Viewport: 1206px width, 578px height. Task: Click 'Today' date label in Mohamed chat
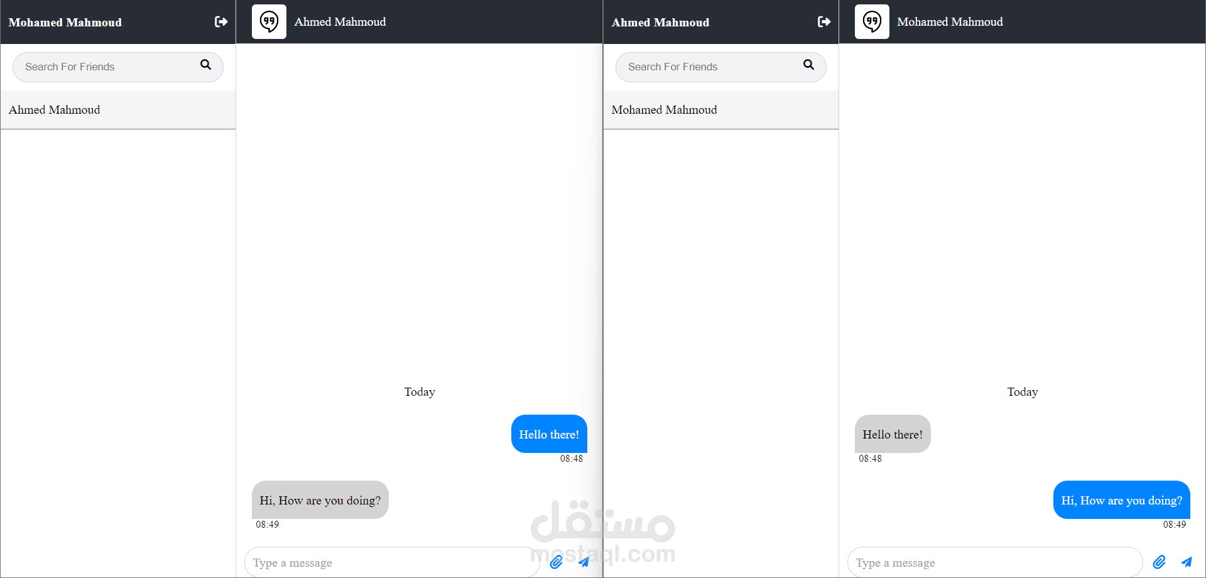[1023, 392]
